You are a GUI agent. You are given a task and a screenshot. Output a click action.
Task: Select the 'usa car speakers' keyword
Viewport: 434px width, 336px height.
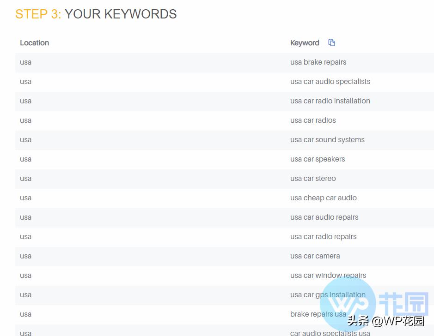(318, 159)
